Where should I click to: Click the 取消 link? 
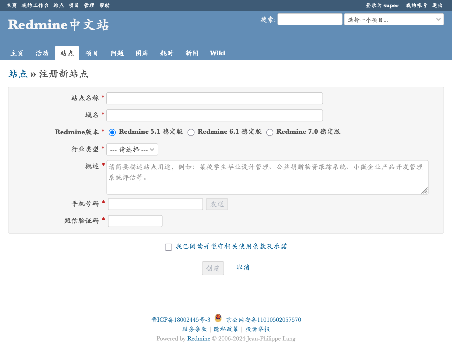click(x=243, y=267)
